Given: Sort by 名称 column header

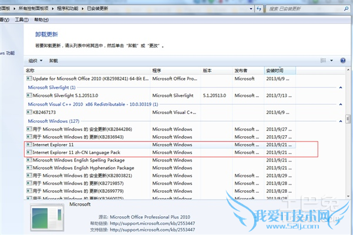Looking at the screenshot, I should tap(87, 70).
